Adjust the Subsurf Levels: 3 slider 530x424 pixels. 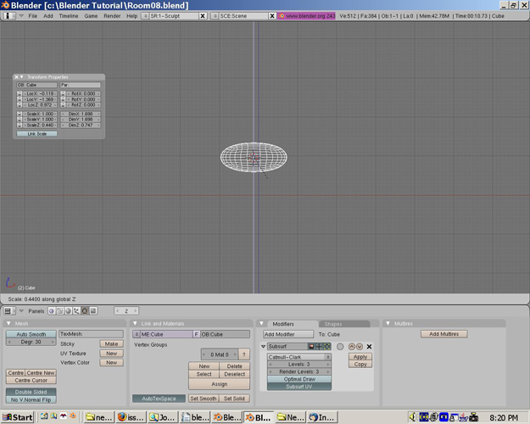[299, 365]
